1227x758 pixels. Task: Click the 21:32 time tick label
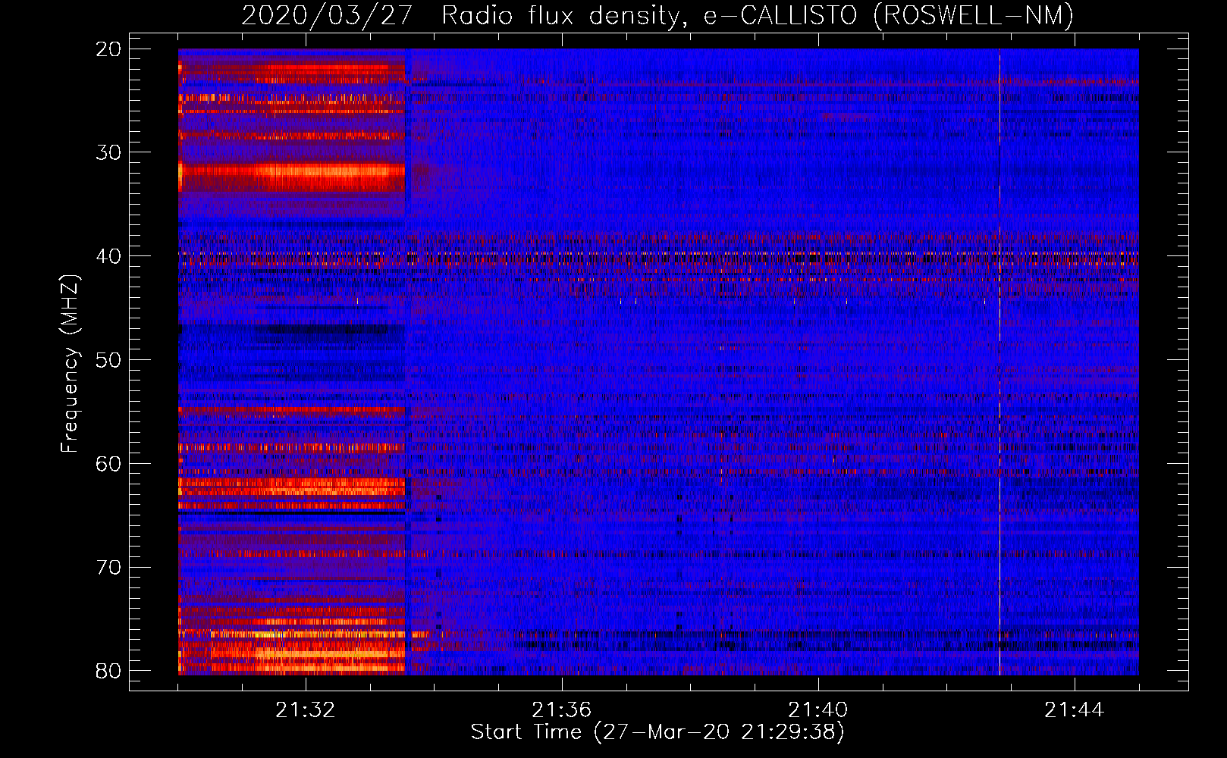pyautogui.click(x=306, y=710)
